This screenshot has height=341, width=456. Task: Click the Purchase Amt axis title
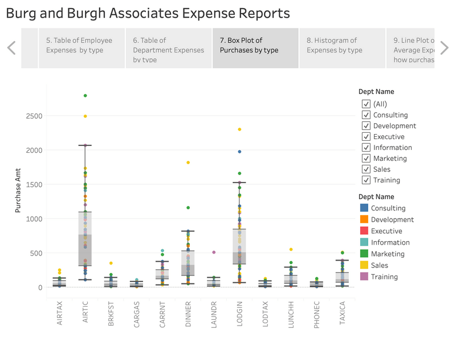point(18,190)
